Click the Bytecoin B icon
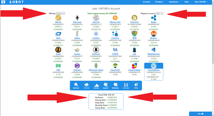 point(96,50)
